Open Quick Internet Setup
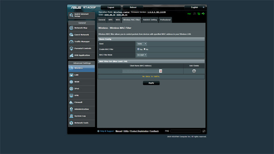 [81, 15]
